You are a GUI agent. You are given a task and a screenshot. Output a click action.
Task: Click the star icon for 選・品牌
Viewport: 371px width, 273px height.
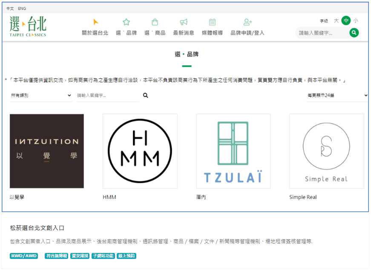pos(126,22)
